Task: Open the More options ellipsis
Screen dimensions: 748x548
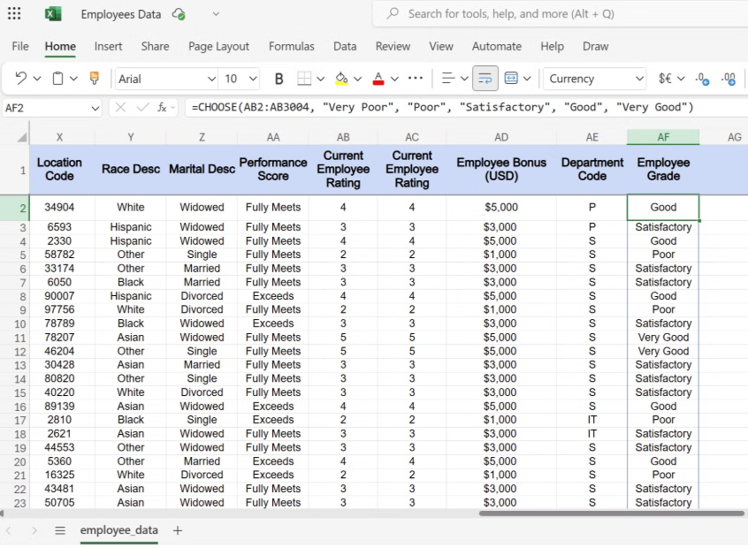Action: coord(416,78)
